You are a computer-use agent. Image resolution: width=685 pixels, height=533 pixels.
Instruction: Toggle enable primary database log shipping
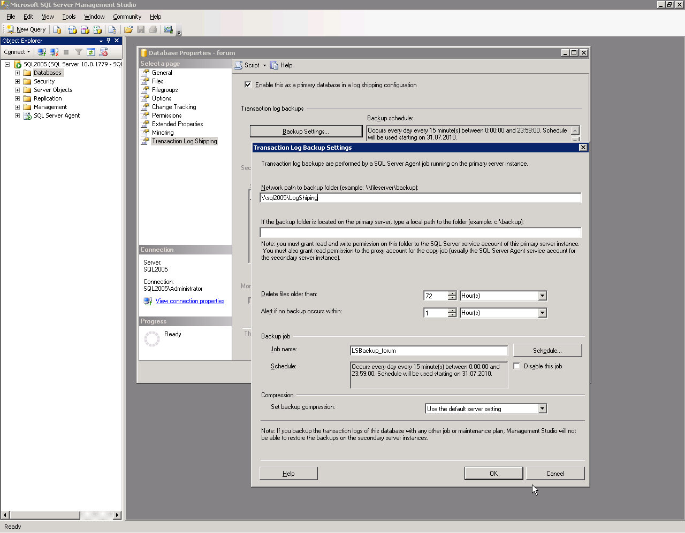point(248,84)
